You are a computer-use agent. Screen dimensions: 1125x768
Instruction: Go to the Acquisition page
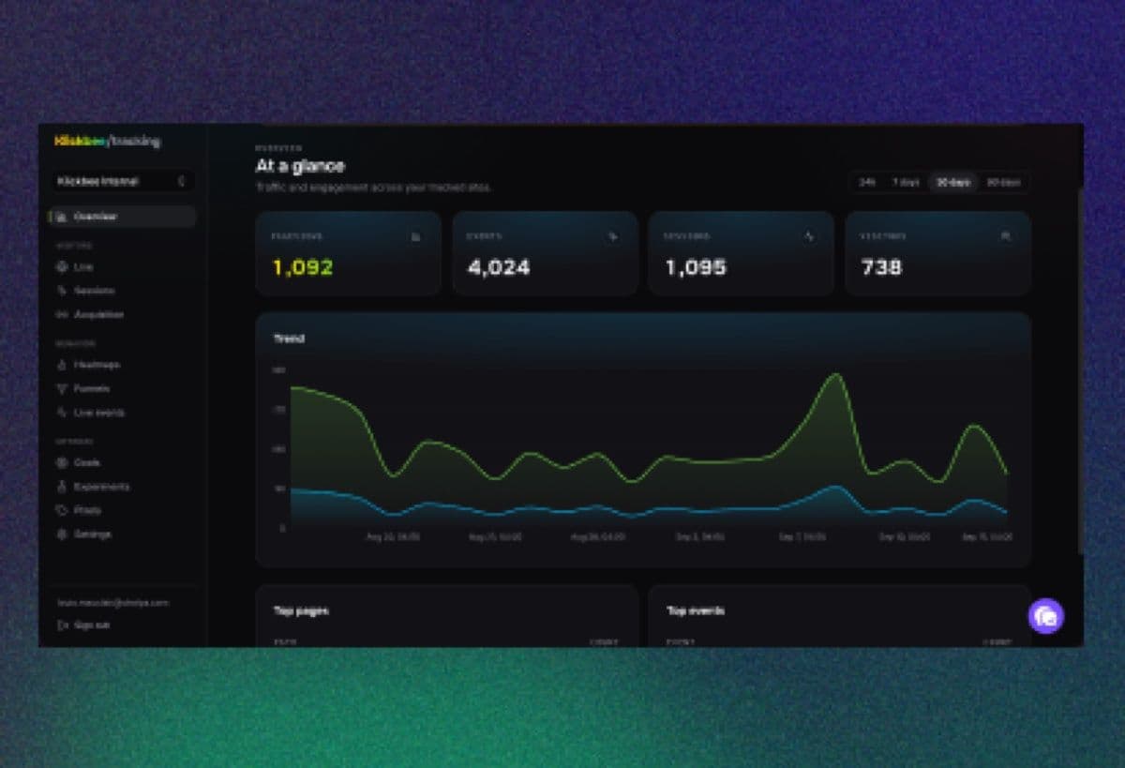(98, 315)
